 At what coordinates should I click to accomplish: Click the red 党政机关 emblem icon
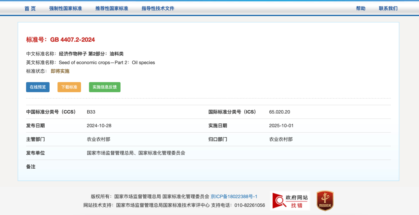[325, 201]
